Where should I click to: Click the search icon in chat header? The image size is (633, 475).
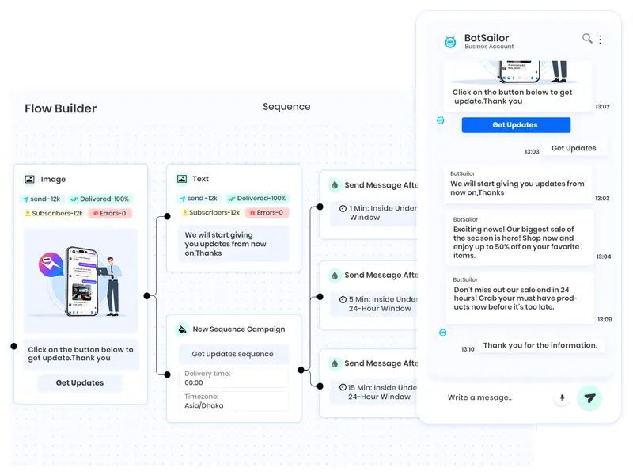click(x=586, y=38)
